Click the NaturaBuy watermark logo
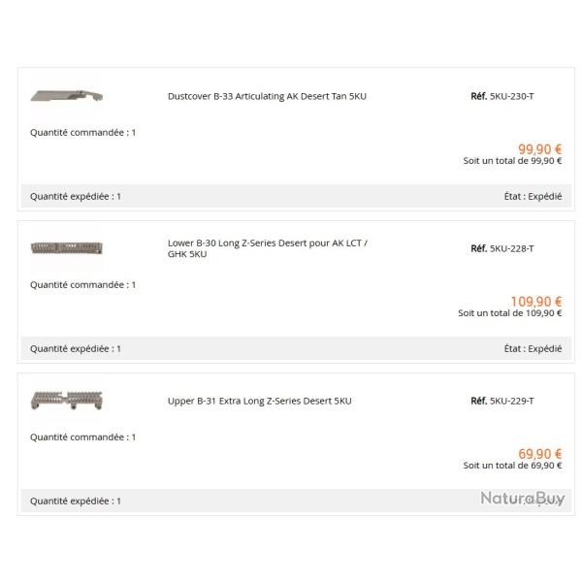Image resolution: width=582 pixels, height=582 pixels. pos(522,498)
